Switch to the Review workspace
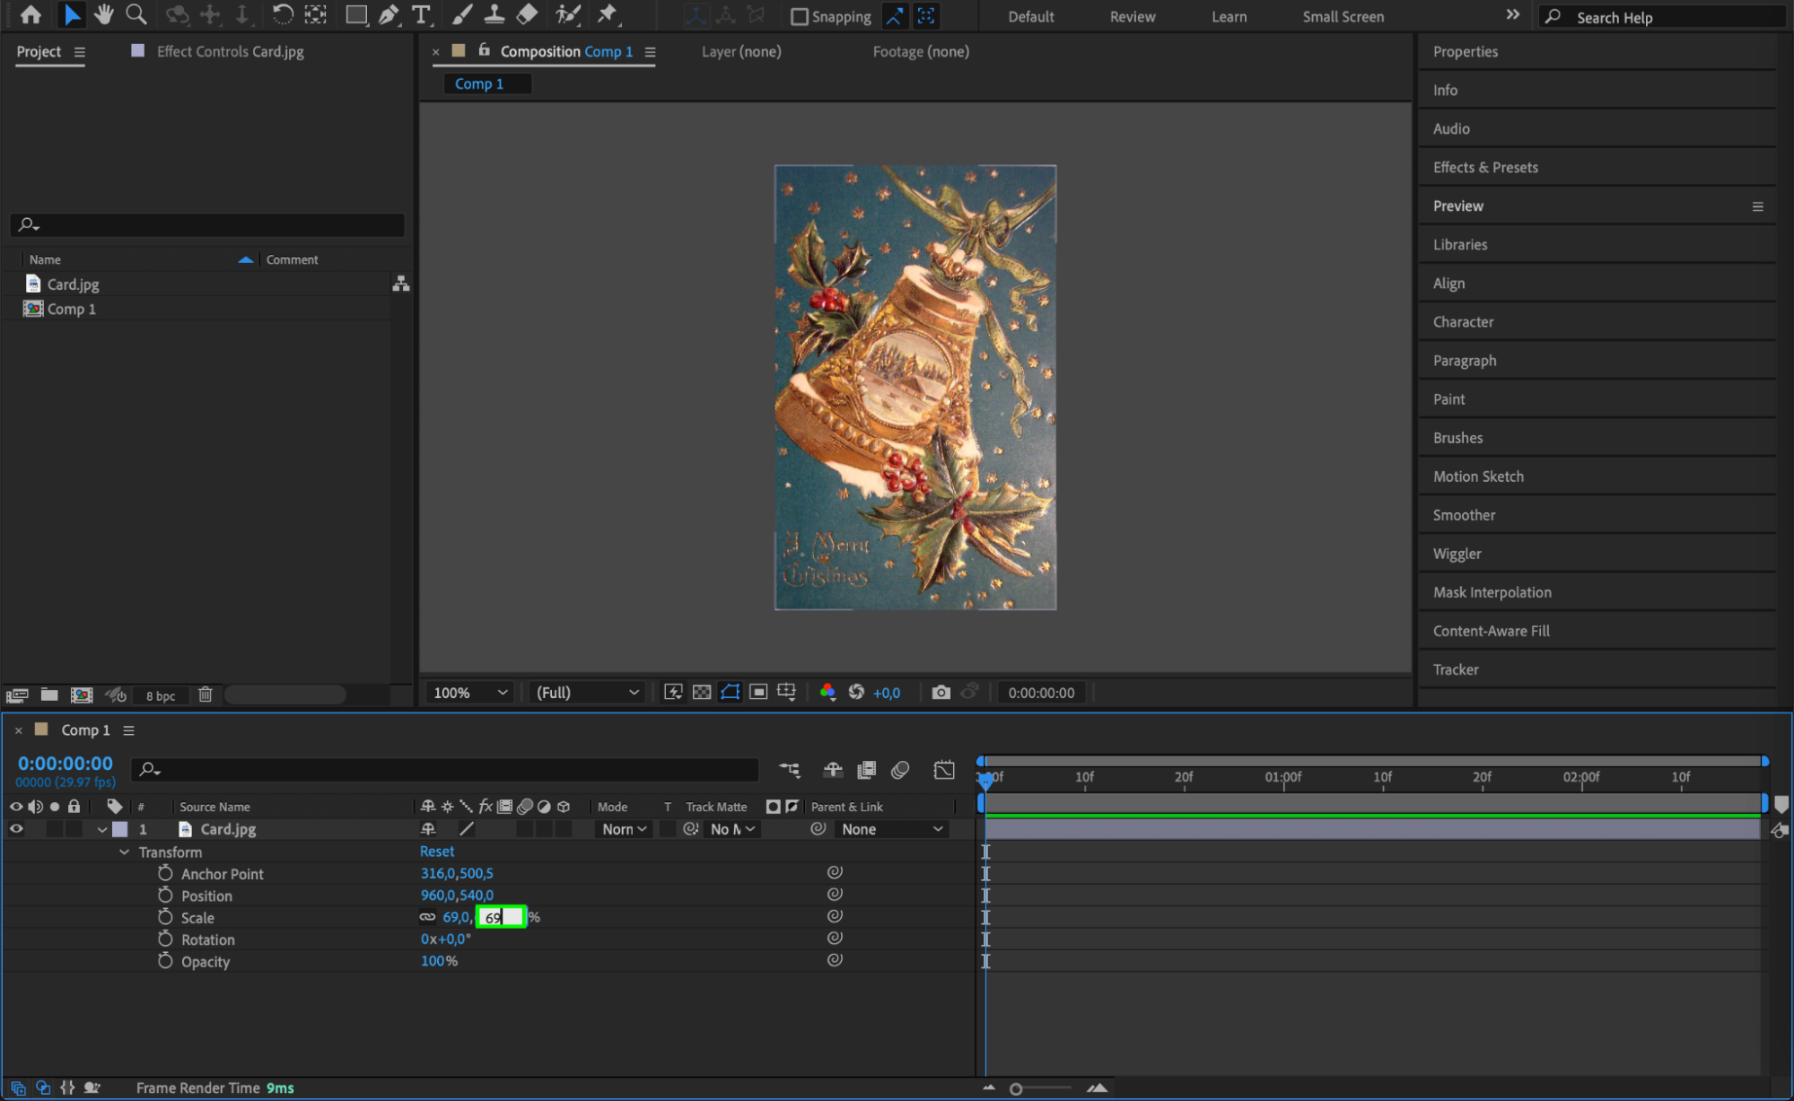This screenshot has width=1794, height=1101. pos(1132,16)
